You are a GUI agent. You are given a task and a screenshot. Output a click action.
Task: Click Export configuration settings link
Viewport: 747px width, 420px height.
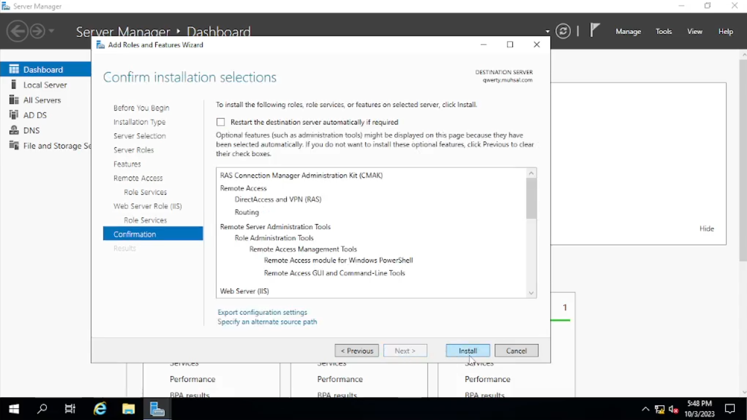click(x=262, y=312)
